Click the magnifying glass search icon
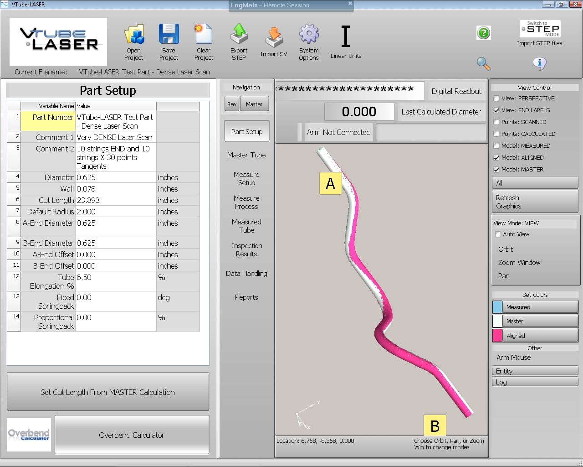583x467 pixels. click(483, 63)
